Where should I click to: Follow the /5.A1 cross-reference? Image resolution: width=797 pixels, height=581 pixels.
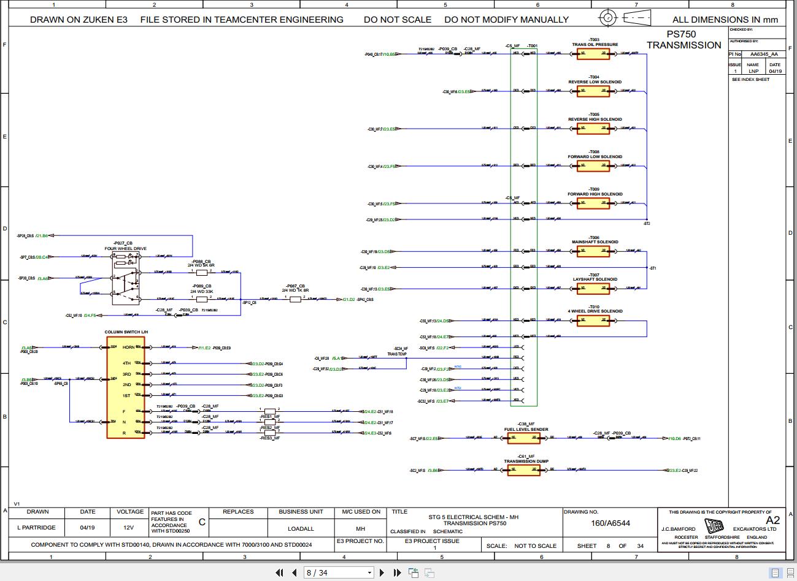click(336, 358)
